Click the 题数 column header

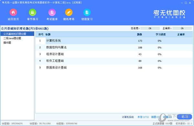pyautogui.click(x=140, y=34)
